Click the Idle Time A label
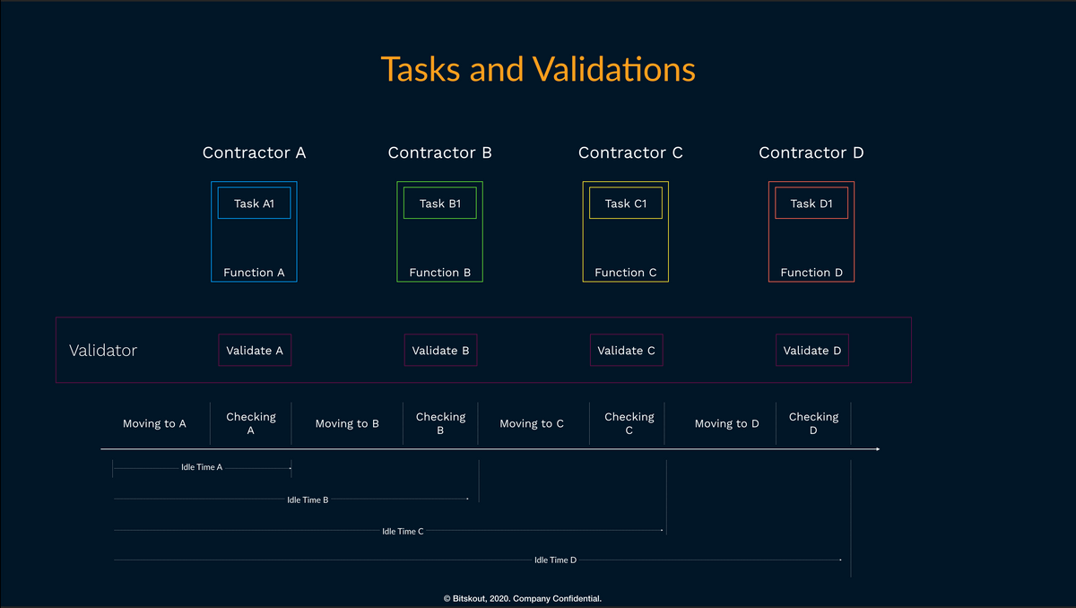 pos(202,467)
